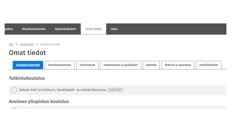Switch to the Henkilötiedot tab
This screenshot has width=233, height=131.
[208, 65]
